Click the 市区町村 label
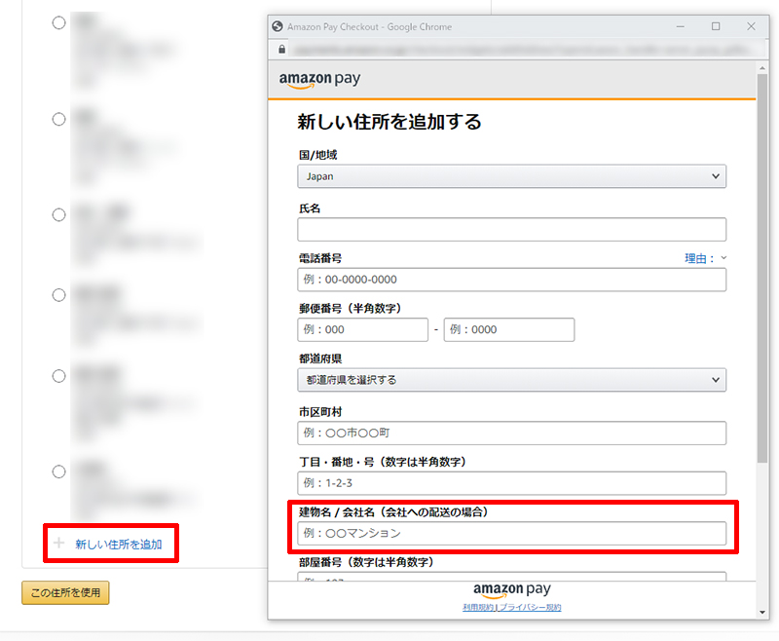 [320, 412]
